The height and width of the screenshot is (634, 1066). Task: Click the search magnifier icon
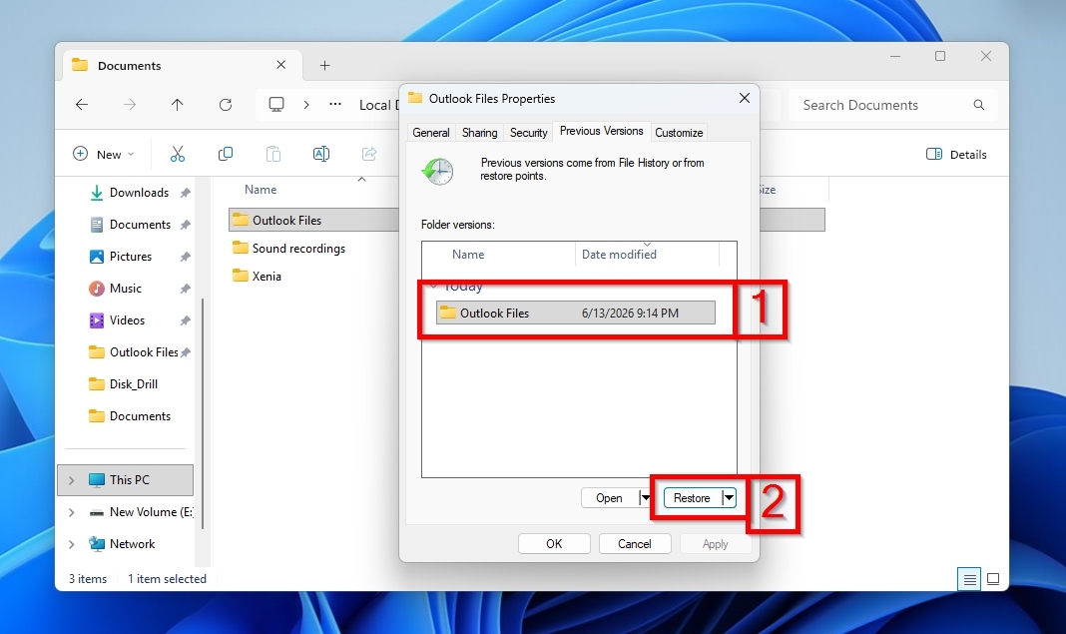click(979, 105)
